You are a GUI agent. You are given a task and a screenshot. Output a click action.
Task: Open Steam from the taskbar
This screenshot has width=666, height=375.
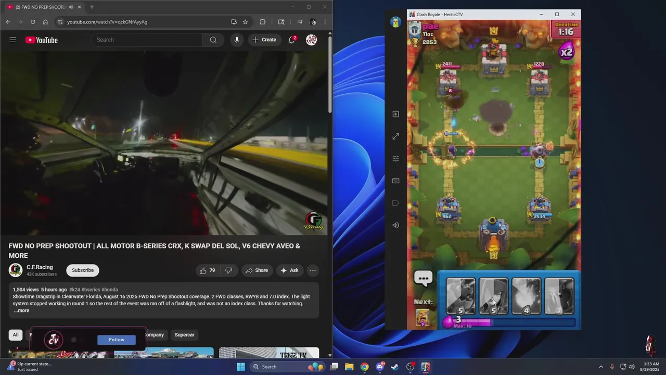[395, 367]
